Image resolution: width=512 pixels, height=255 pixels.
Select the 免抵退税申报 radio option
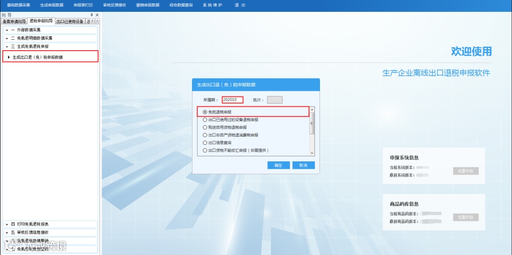pos(218,112)
